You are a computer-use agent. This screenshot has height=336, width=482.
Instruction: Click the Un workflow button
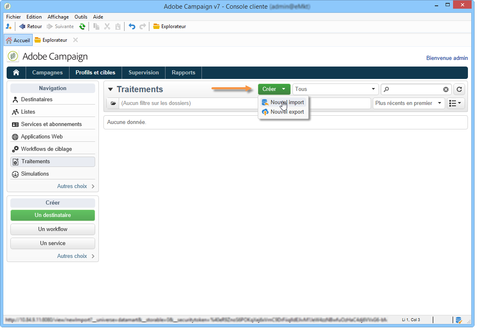point(53,229)
